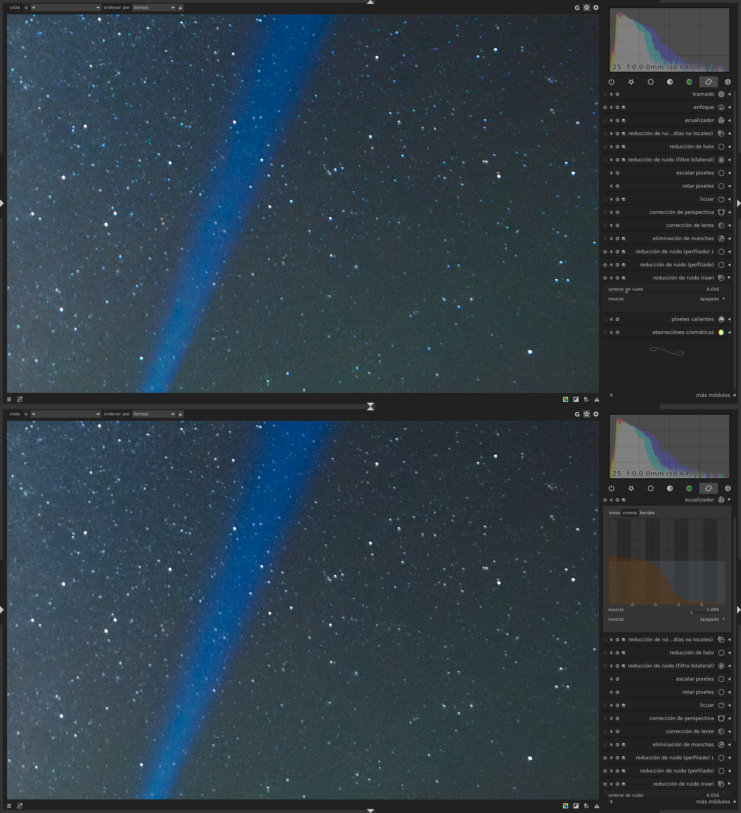Expand the tramado module
Image resolution: width=741 pixels, height=813 pixels.
pos(729,94)
